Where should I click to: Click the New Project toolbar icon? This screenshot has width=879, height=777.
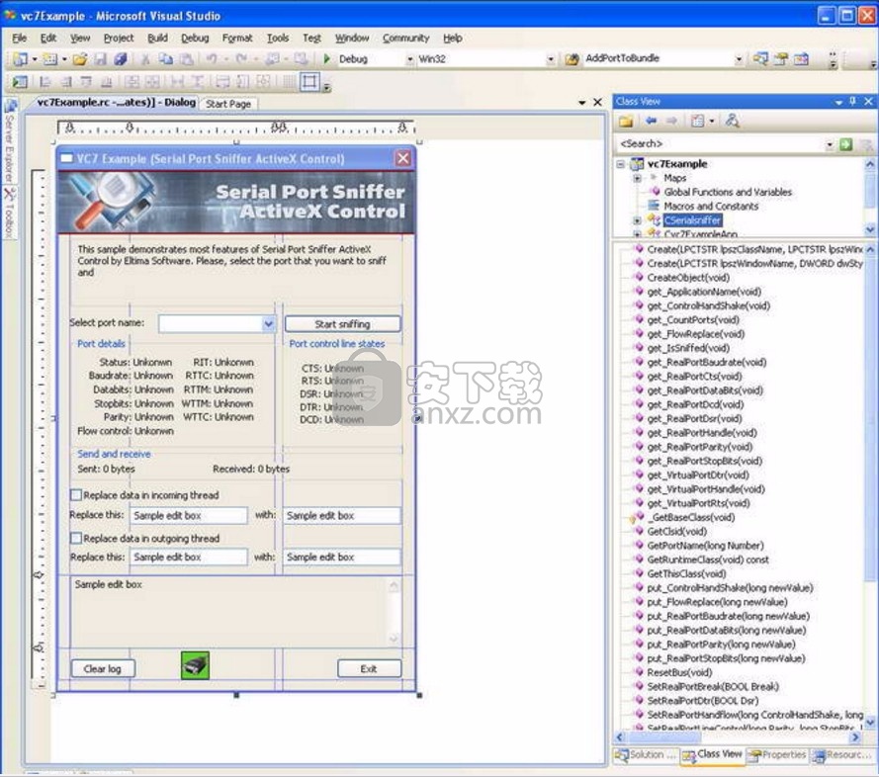coord(21,59)
